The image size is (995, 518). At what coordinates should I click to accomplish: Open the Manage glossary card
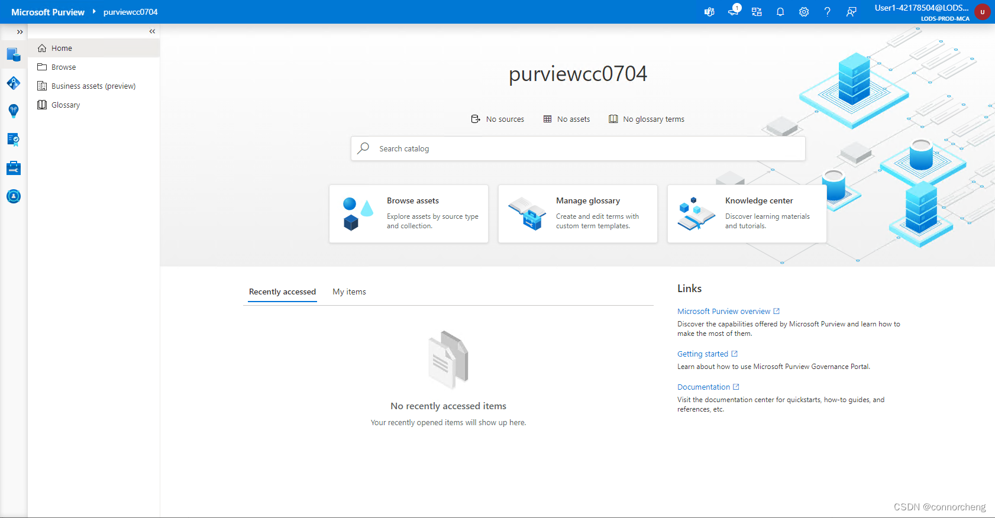click(x=578, y=213)
